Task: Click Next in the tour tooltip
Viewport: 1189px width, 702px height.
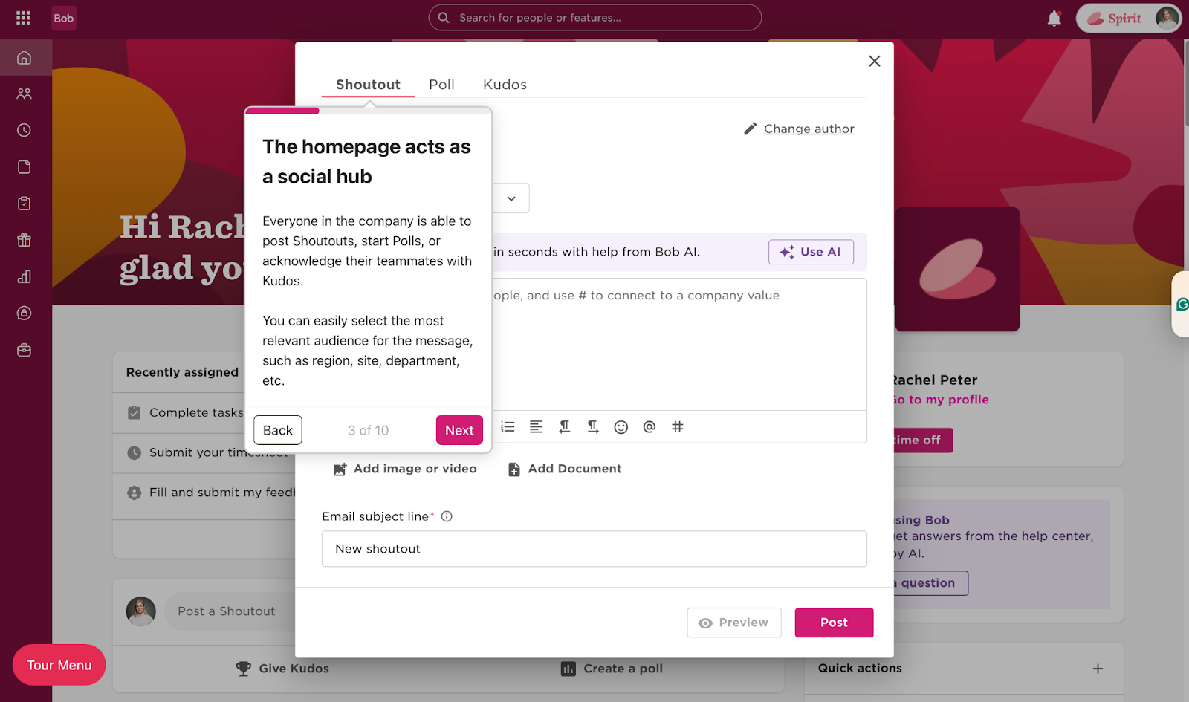Action: click(x=459, y=430)
